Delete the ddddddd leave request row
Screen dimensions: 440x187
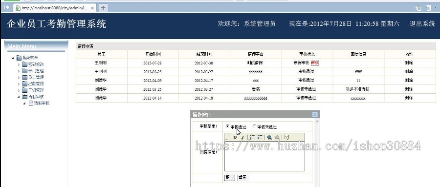(409, 72)
